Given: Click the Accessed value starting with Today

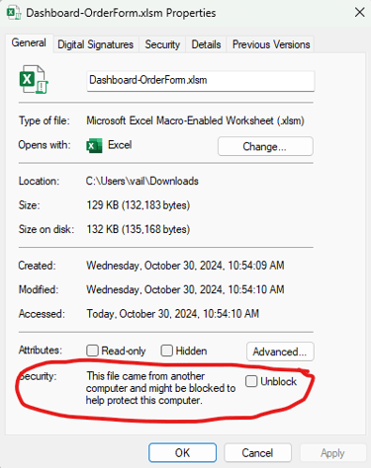Looking at the screenshot, I should pos(172,314).
